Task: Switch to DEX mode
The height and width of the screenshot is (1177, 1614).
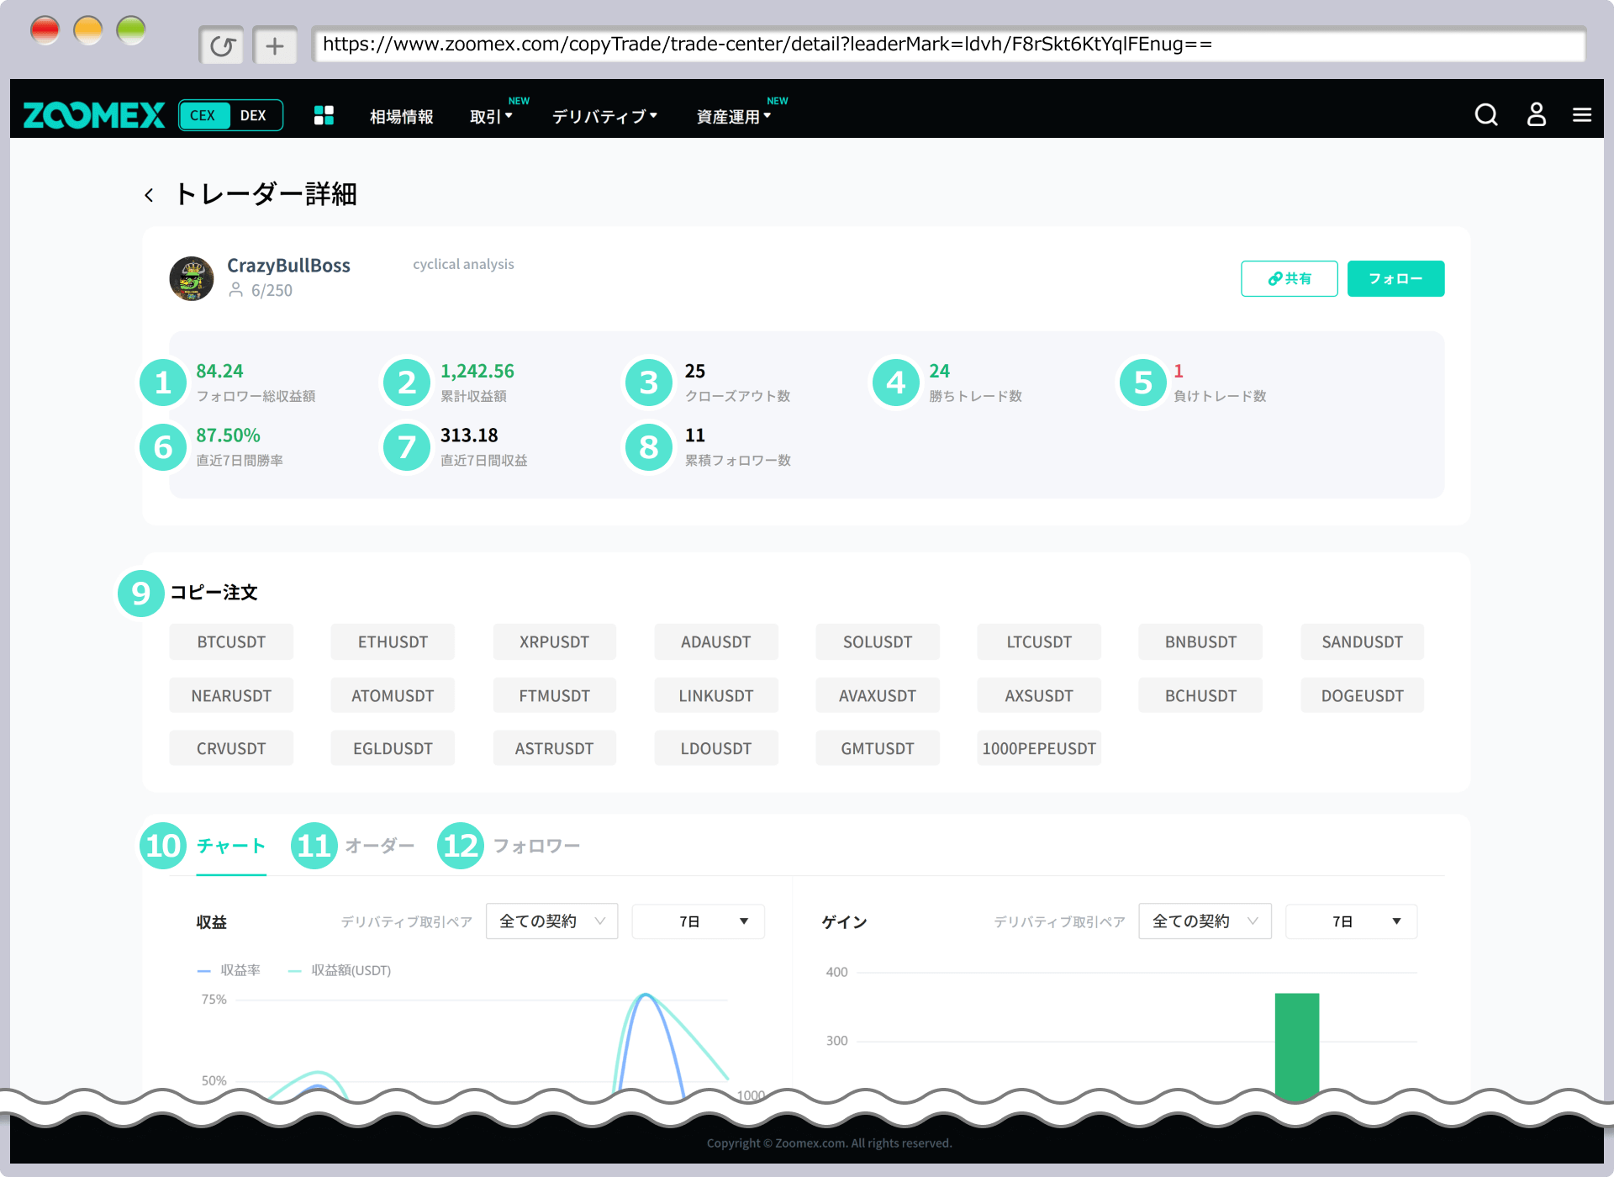Action: click(x=253, y=115)
